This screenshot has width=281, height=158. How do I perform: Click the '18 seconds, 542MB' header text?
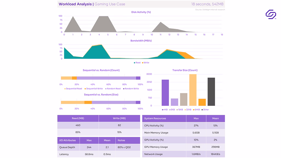click(207, 4)
